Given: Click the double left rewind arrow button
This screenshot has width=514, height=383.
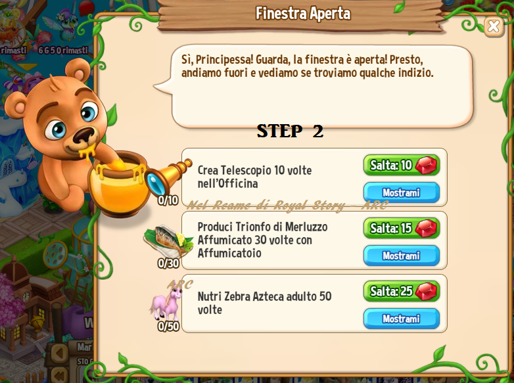Looking at the screenshot, I should point(59,375).
